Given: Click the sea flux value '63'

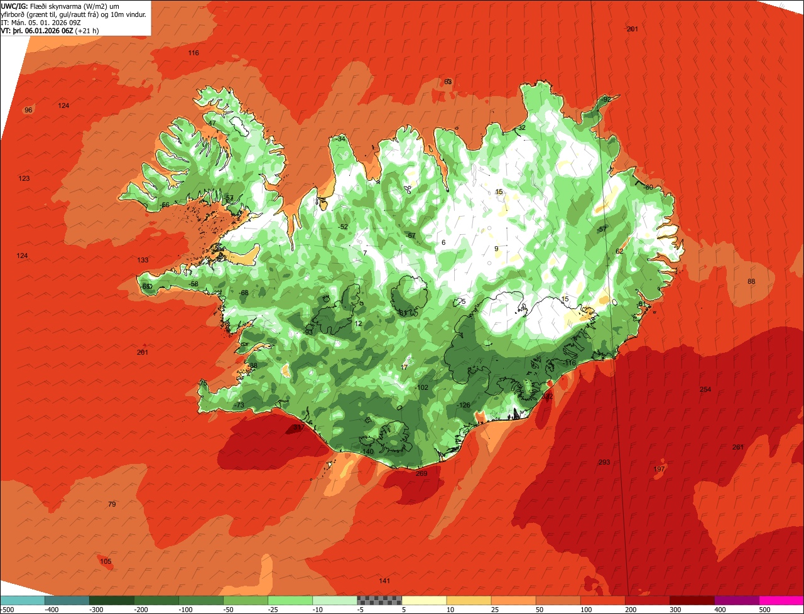Looking at the screenshot, I should (x=448, y=82).
